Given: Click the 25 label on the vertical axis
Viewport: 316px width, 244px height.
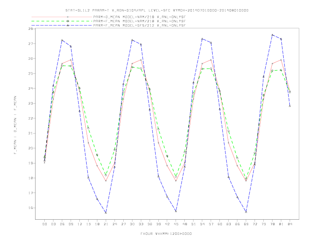Looking at the screenshot, I should pos(31,73).
